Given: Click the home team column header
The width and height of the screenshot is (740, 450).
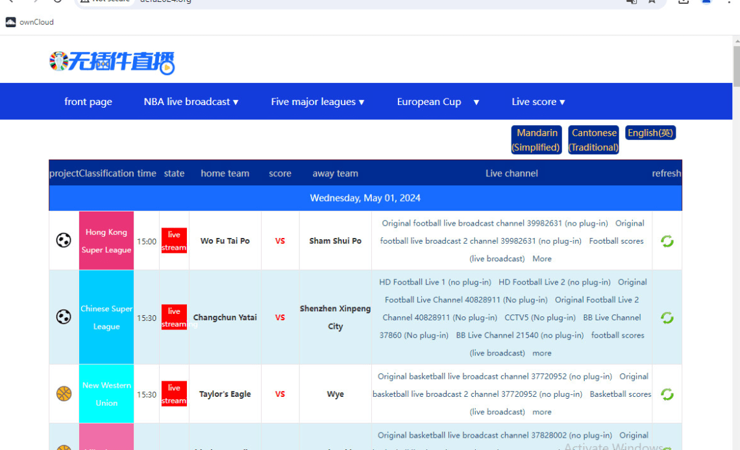Looking at the screenshot, I should point(225,173).
